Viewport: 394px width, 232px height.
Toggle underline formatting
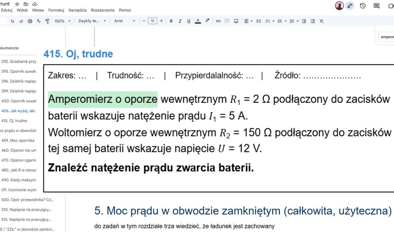point(189,21)
